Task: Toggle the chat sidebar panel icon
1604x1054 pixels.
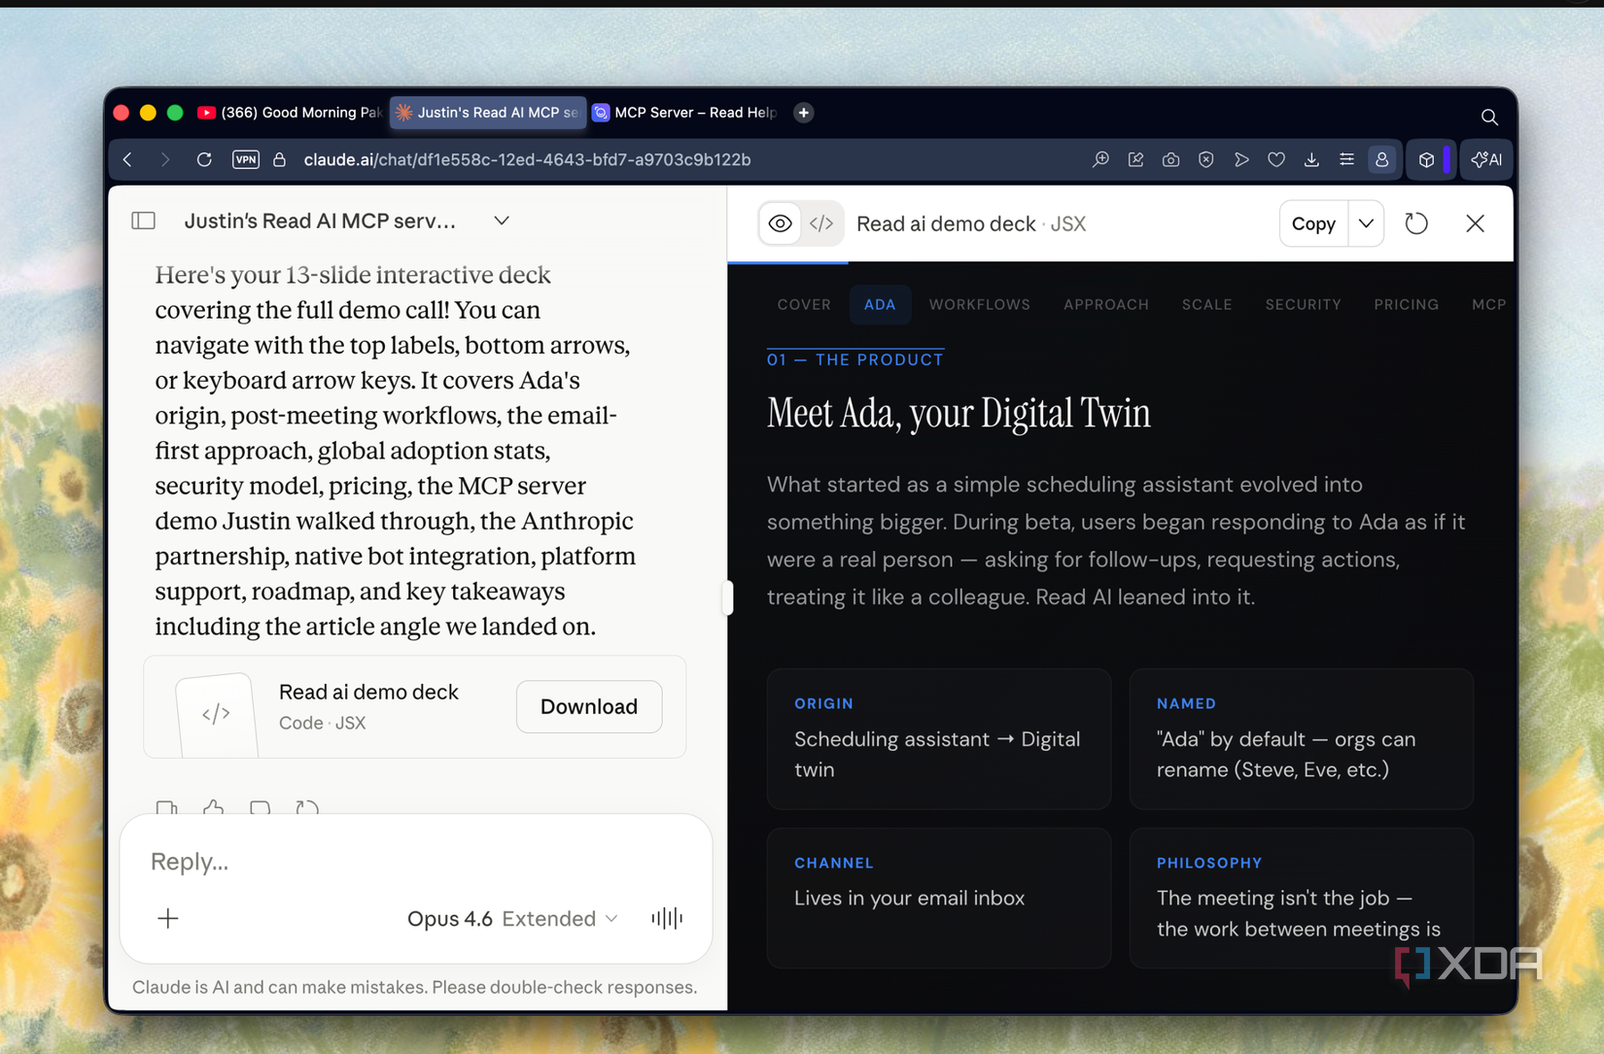Action: pos(143,221)
